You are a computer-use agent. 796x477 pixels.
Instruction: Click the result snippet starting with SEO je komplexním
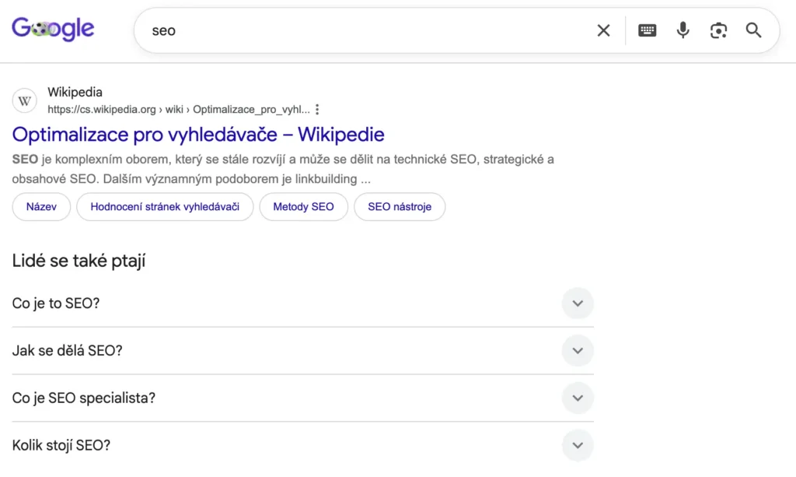pos(283,169)
